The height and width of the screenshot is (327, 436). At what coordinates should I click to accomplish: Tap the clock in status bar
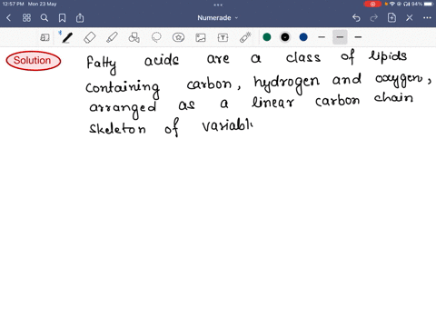point(13,4)
